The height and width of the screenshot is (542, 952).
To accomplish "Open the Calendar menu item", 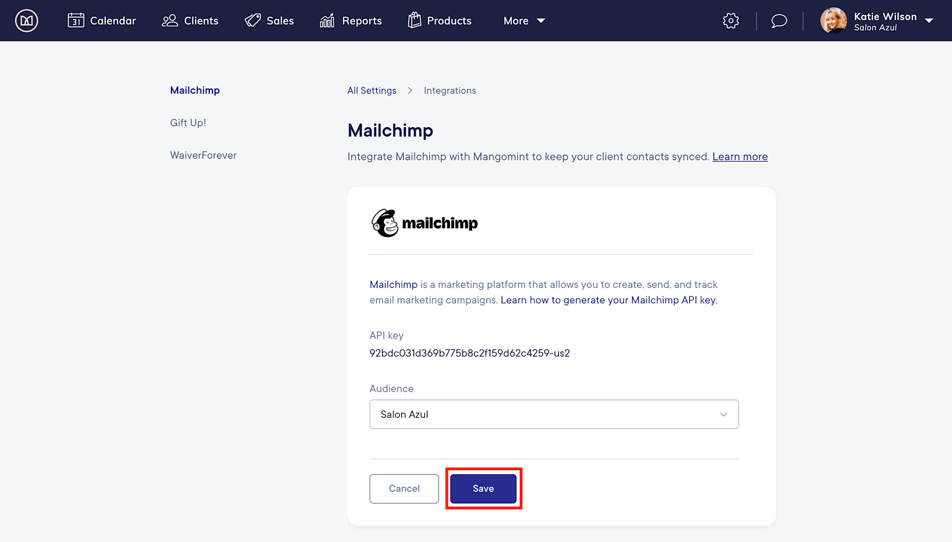I will 102,20.
